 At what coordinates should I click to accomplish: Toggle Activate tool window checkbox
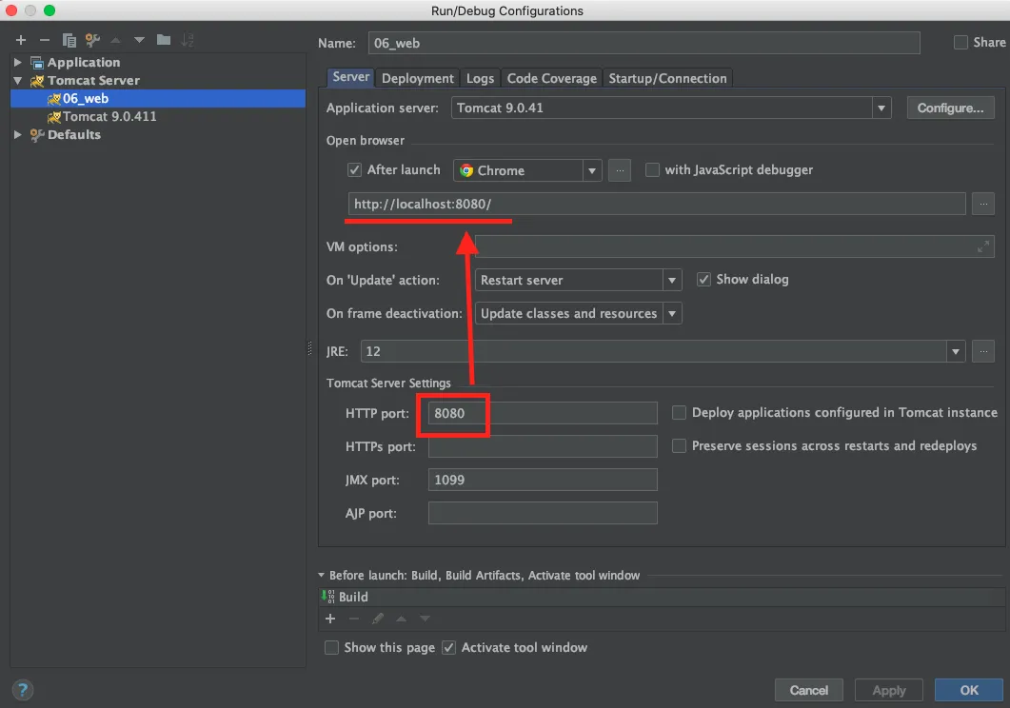pos(449,647)
